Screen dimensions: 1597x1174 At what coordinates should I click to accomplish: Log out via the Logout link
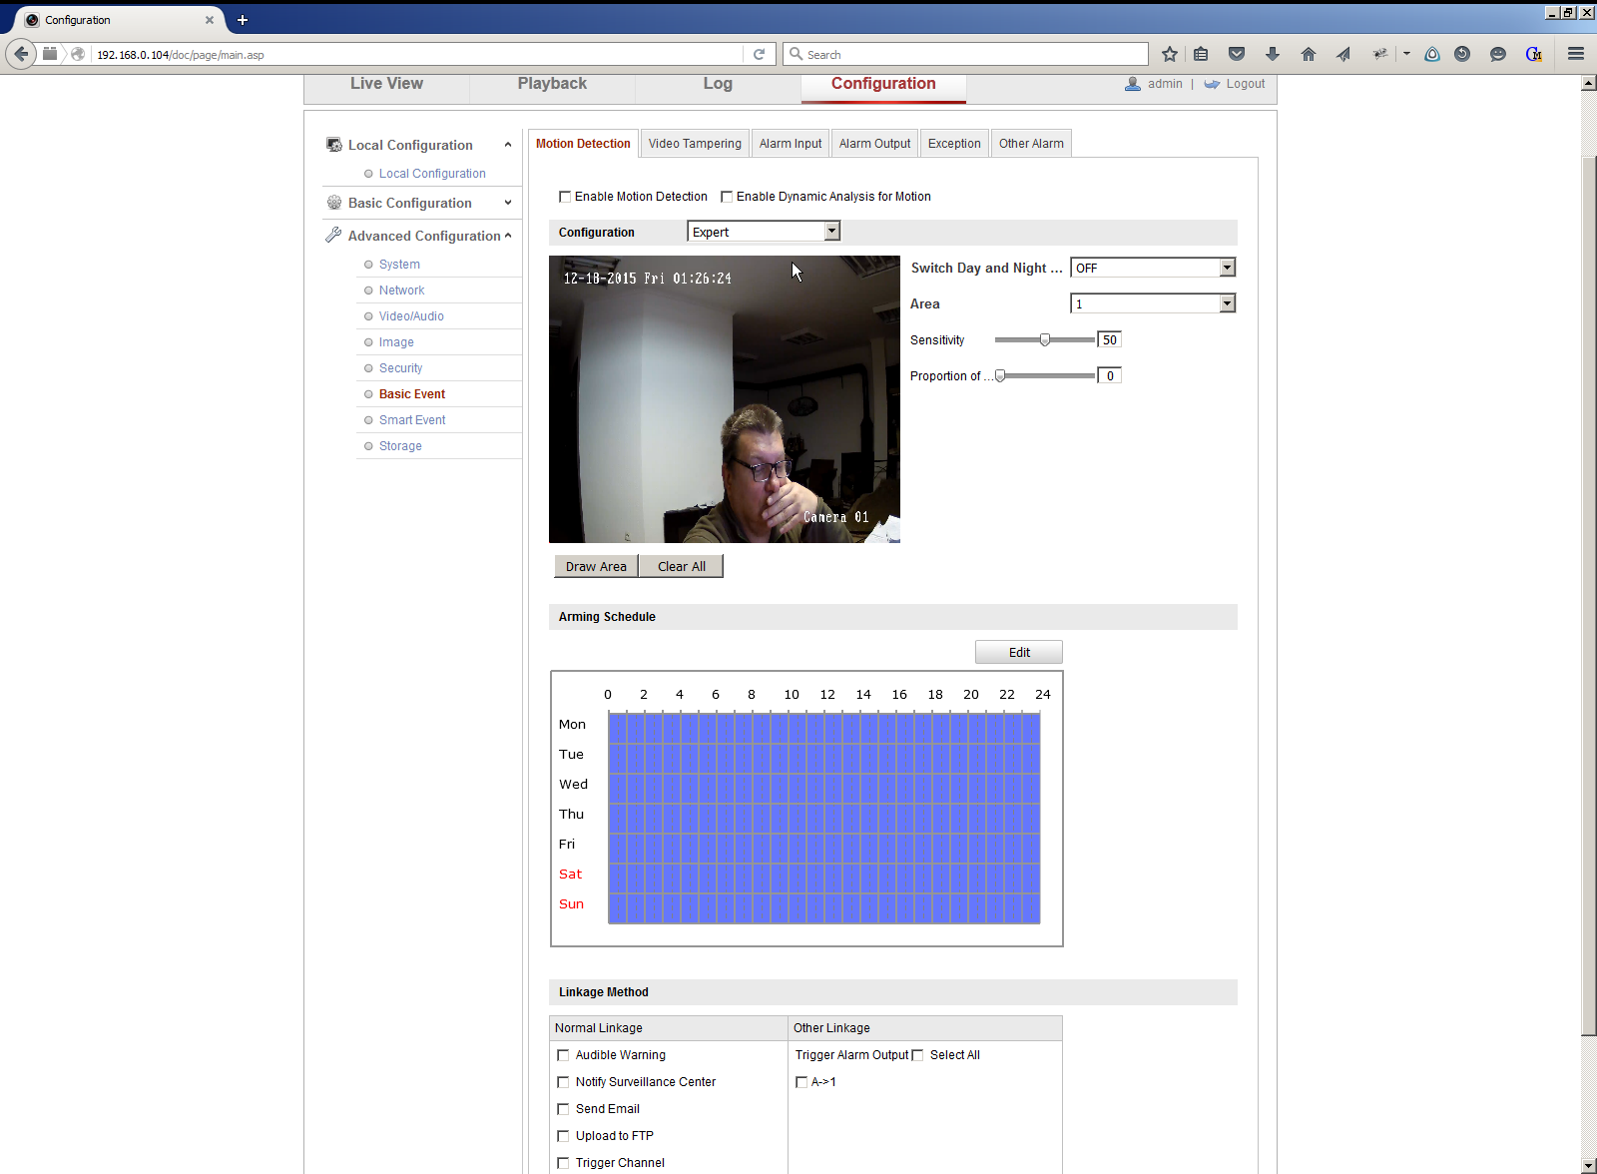tap(1246, 84)
